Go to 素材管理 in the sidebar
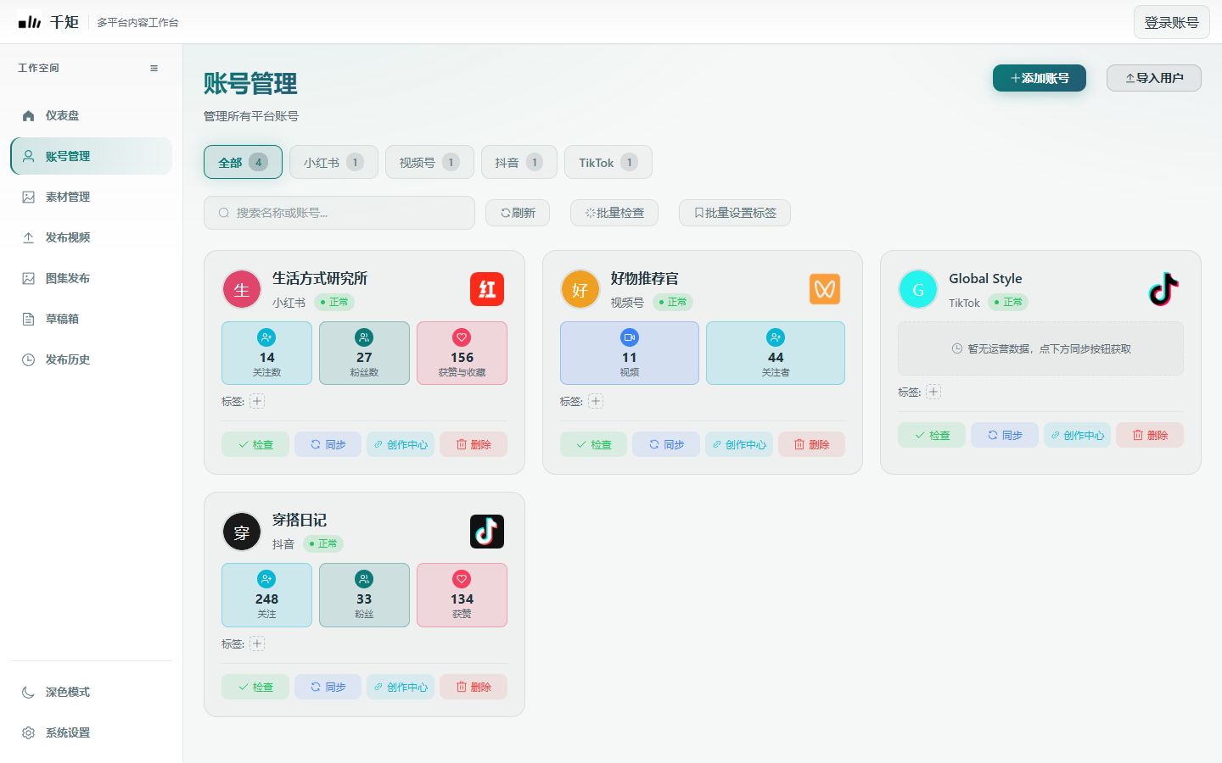The height and width of the screenshot is (763, 1222). [x=91, y=197]
